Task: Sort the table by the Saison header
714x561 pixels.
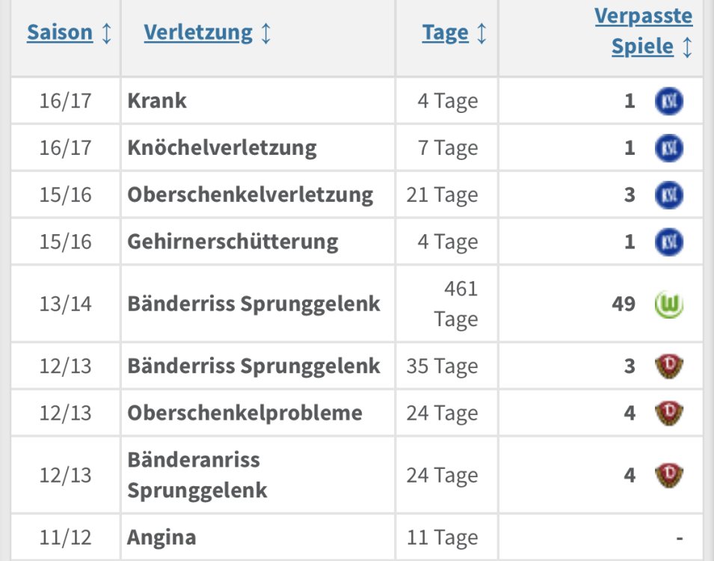Action: pos(60,33)
